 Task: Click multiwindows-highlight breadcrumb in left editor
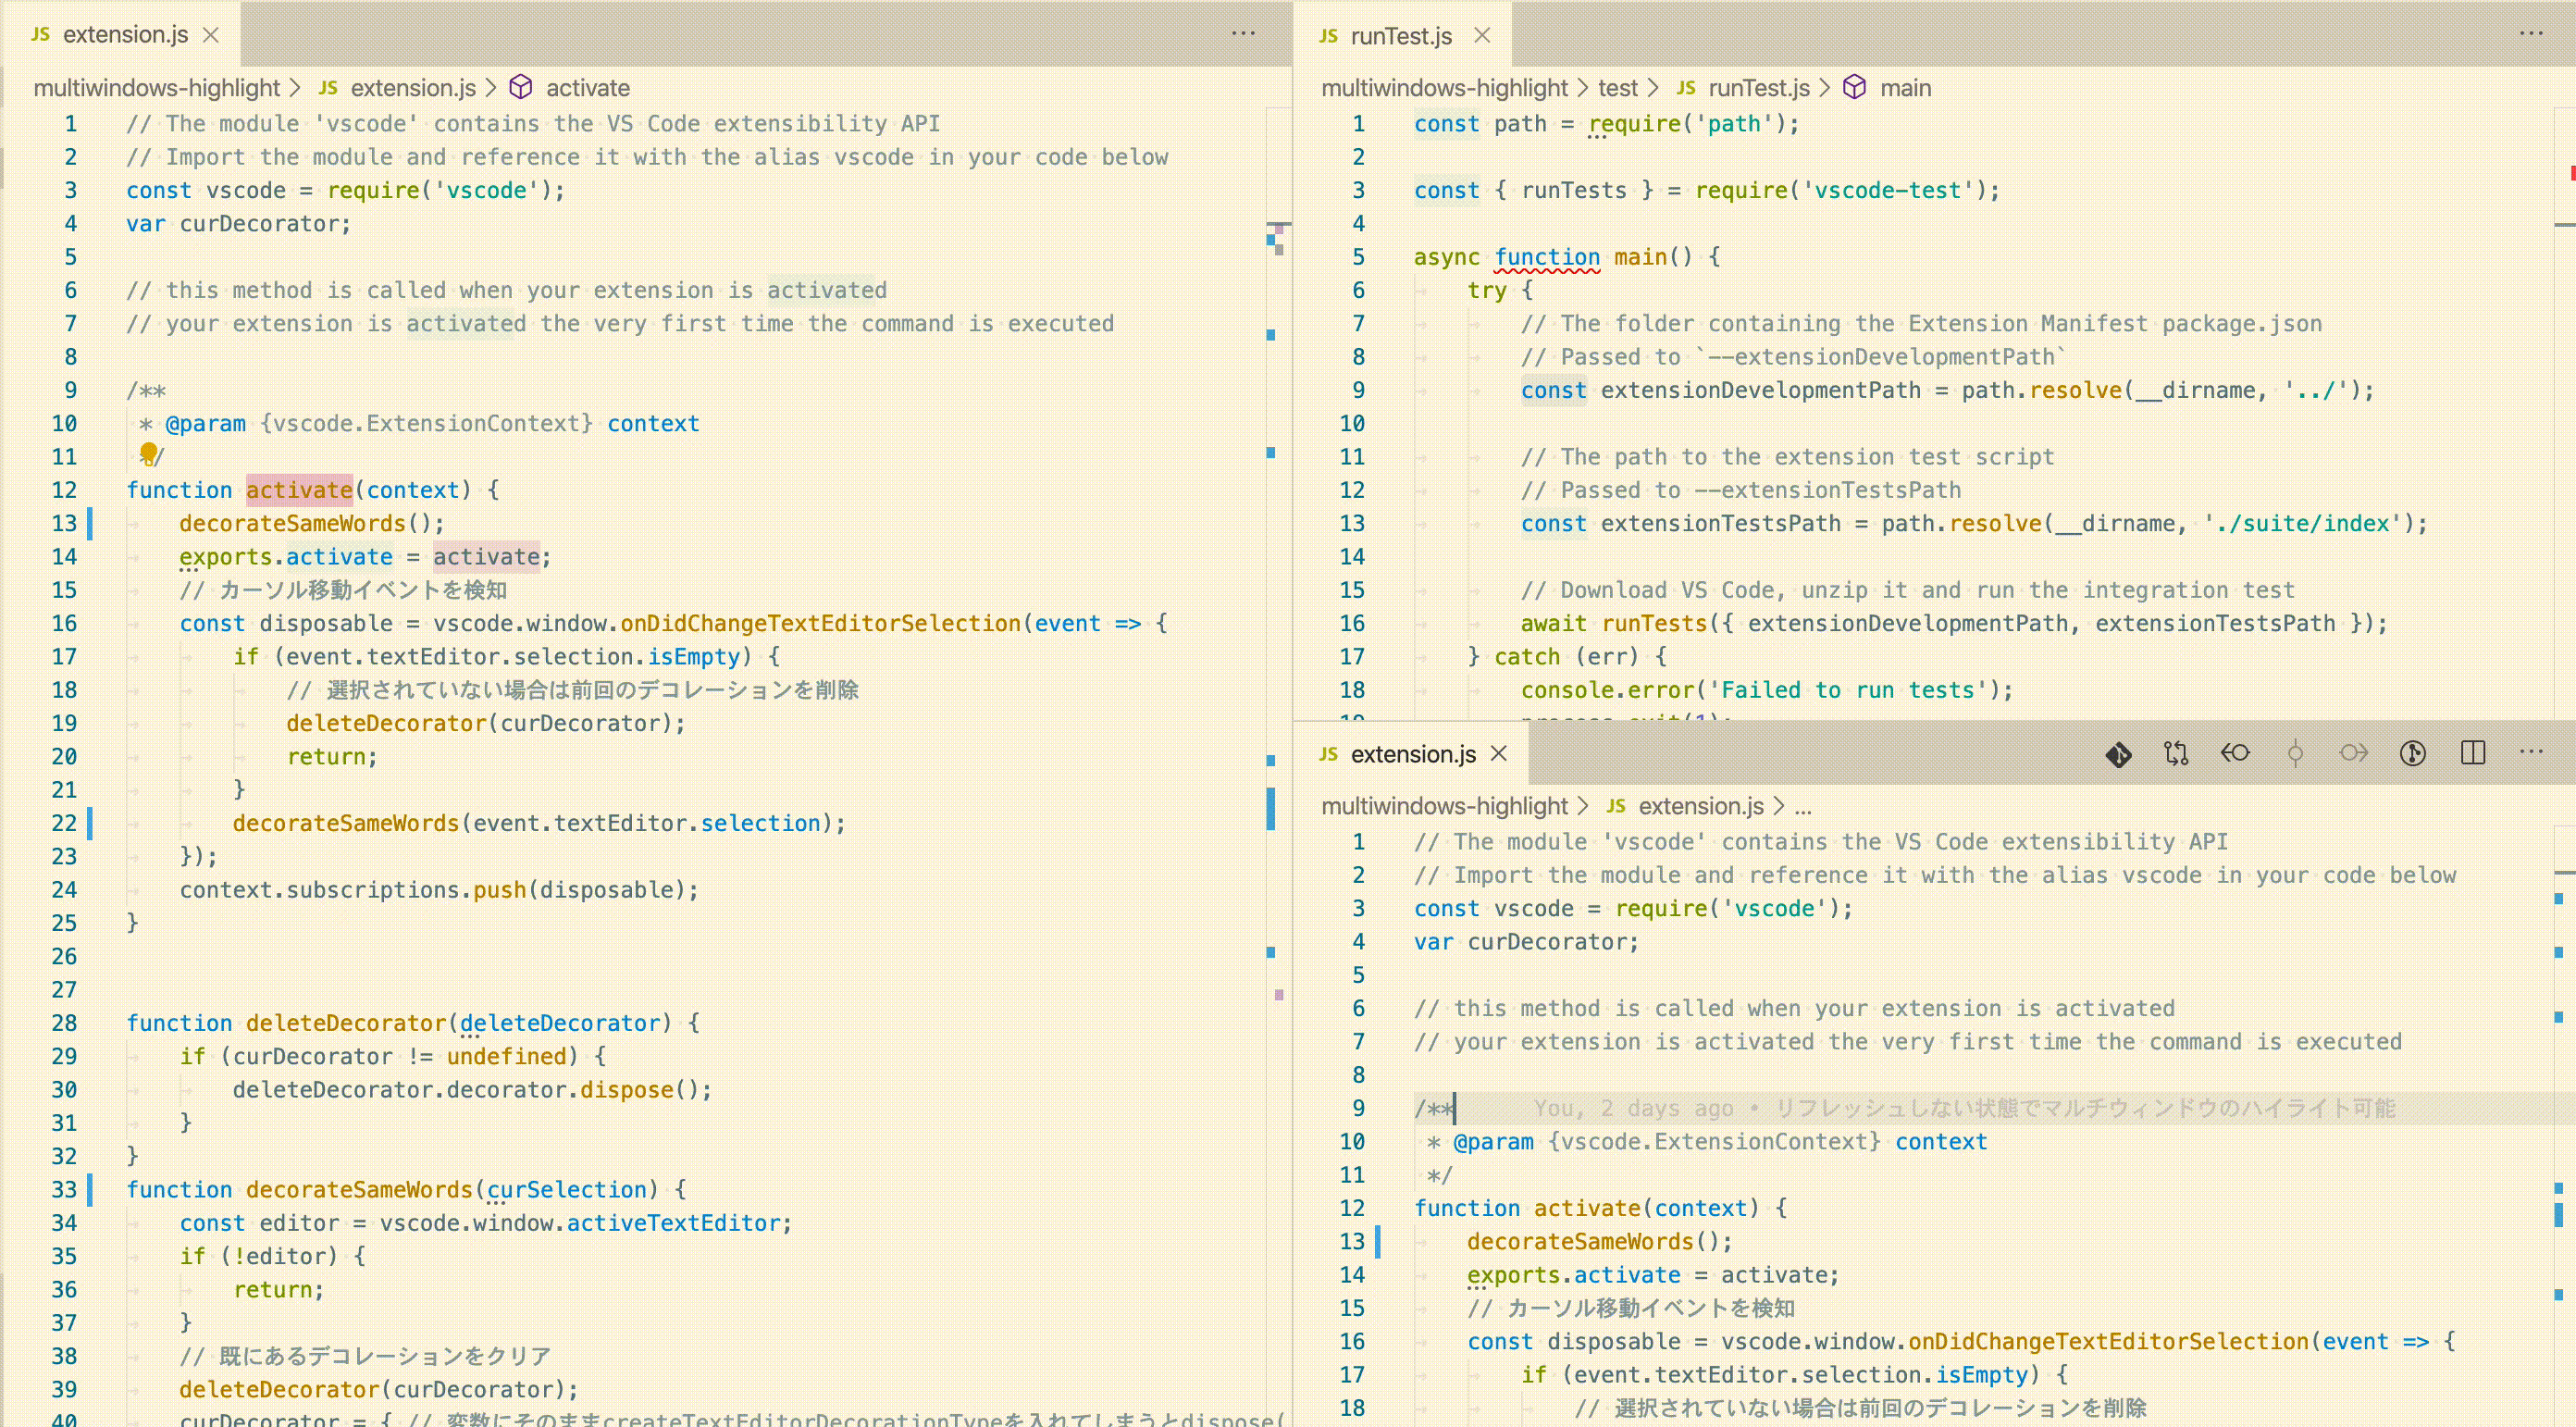tap(156, 88)
